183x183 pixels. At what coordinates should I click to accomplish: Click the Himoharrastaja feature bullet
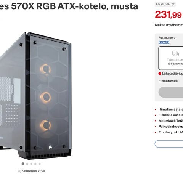(x=170, y=109)
